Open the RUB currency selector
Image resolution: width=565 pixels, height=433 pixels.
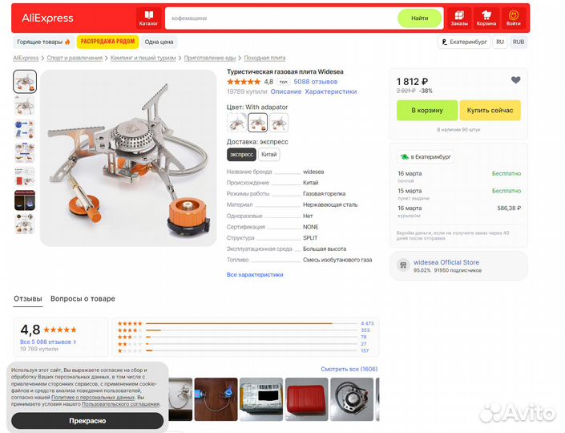[x=519, y=42]
